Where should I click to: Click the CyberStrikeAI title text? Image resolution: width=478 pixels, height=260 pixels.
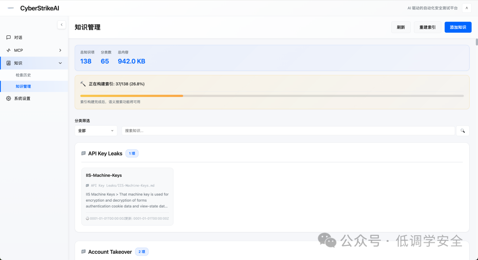click(x=40, y=8)
